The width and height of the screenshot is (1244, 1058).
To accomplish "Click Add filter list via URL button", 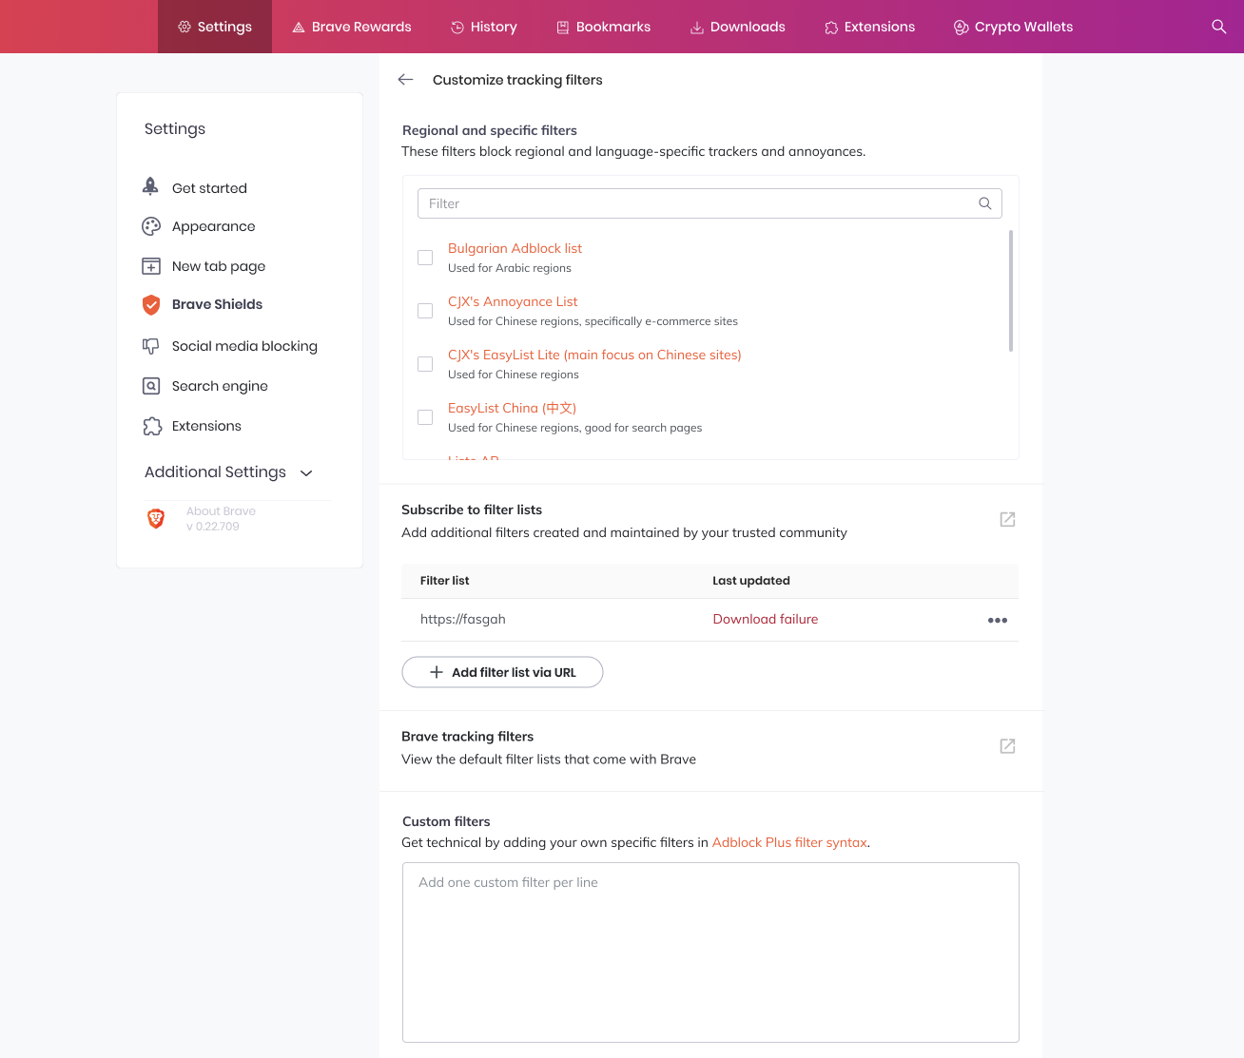I will click(502, 672).
